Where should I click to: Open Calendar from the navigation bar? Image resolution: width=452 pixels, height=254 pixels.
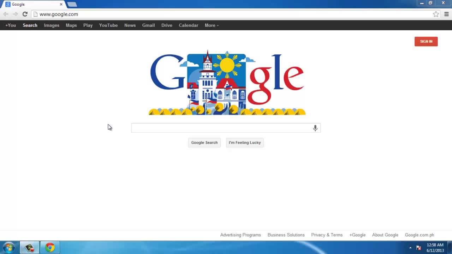pos(189,25)
